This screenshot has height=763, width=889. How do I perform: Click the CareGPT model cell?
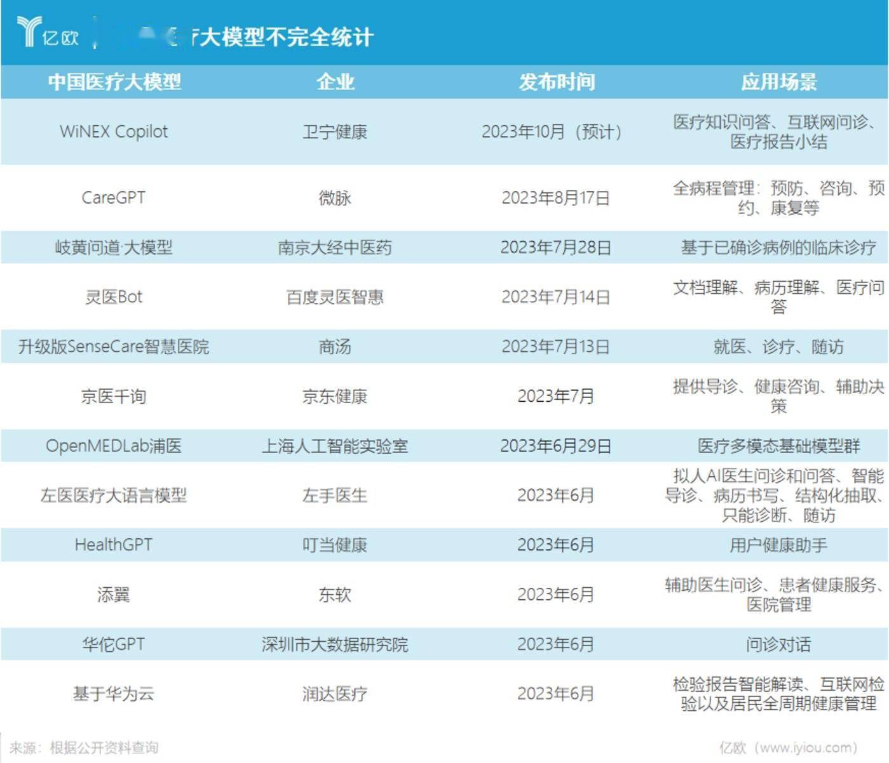click(x=114, y=197)
